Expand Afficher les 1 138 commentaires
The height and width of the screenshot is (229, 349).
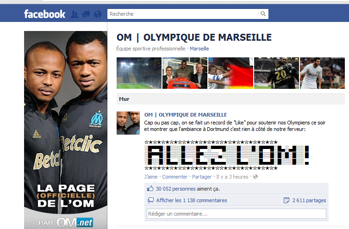192,200
